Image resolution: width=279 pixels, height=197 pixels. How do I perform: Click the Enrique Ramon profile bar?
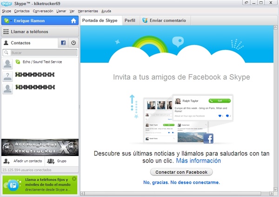[40, 20]
